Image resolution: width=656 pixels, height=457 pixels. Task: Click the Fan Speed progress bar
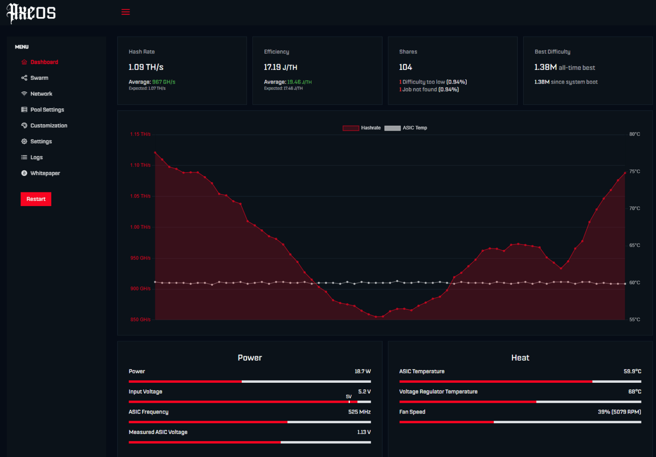pyautogui.click(x=520, y=422)
